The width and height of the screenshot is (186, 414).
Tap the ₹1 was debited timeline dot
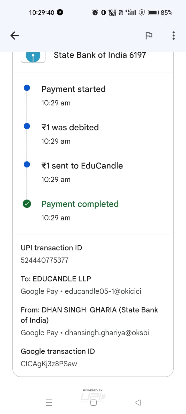(x=27, y=126)
